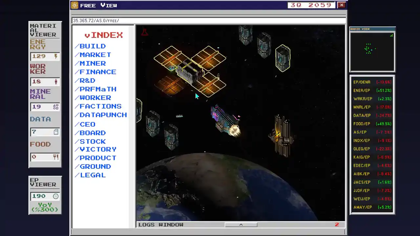Expand the Logs Window panel
This screenshot has width=420, height=236.
coord(241,225)
